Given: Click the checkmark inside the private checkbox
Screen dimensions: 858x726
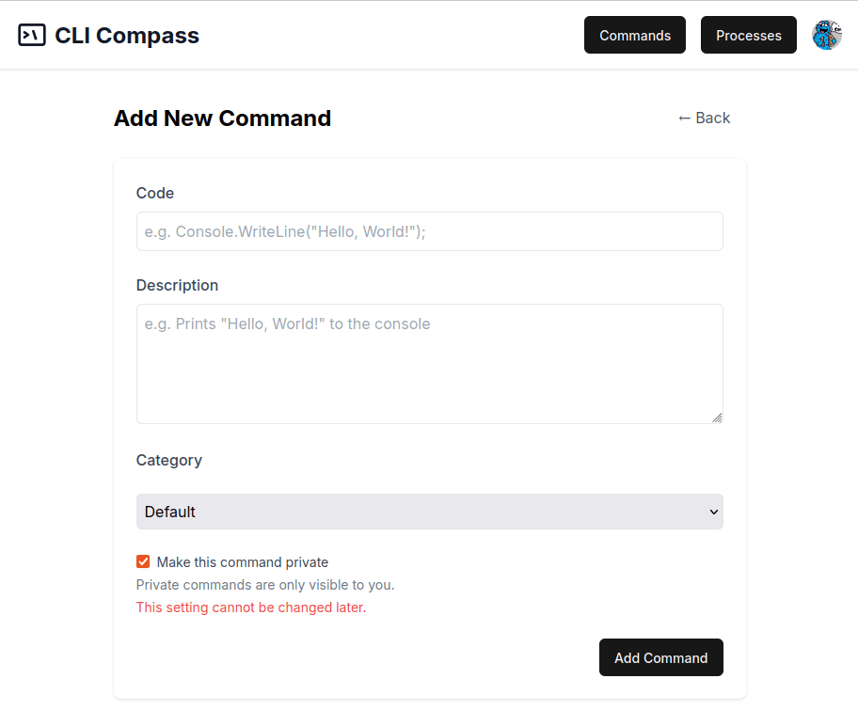Looking at the screenshot, I should [142, 561].
